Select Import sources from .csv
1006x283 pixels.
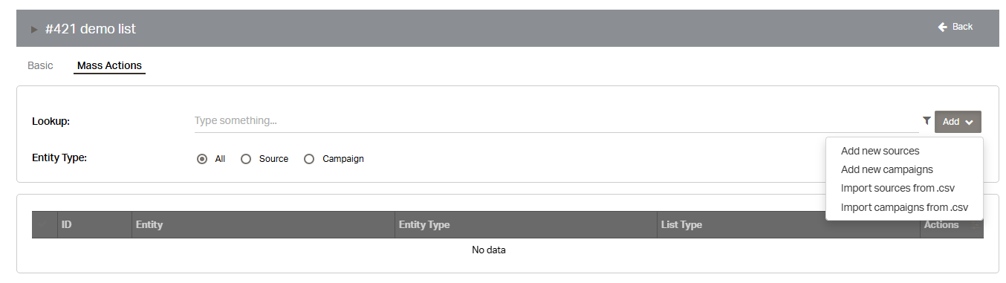pyautogui.click(x=898, y=188)
